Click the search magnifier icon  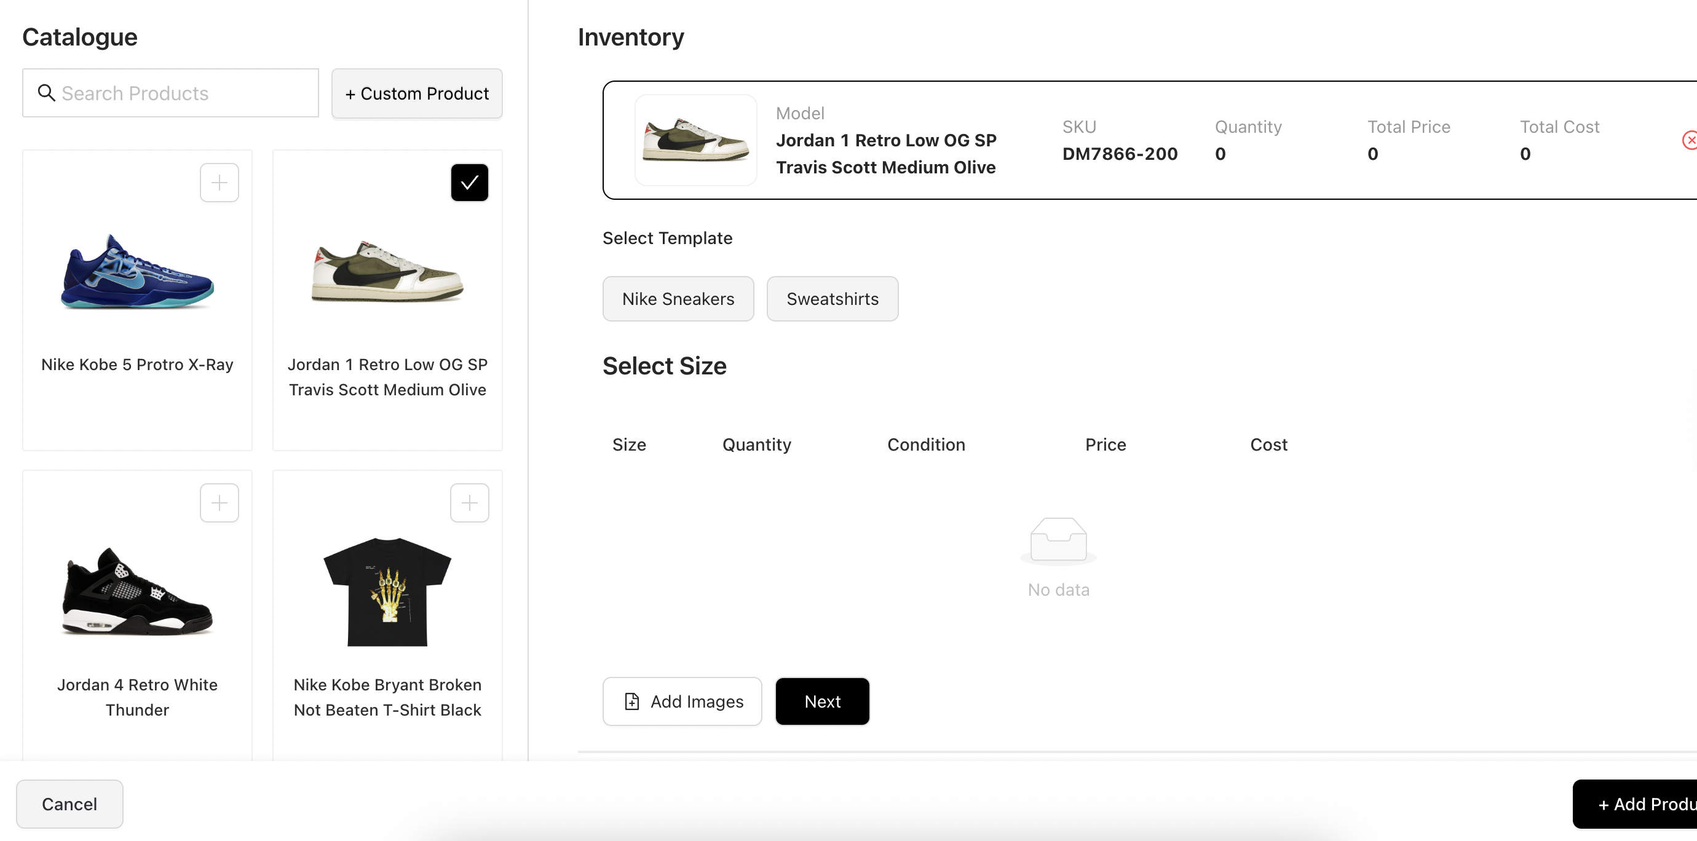[46, 93]
